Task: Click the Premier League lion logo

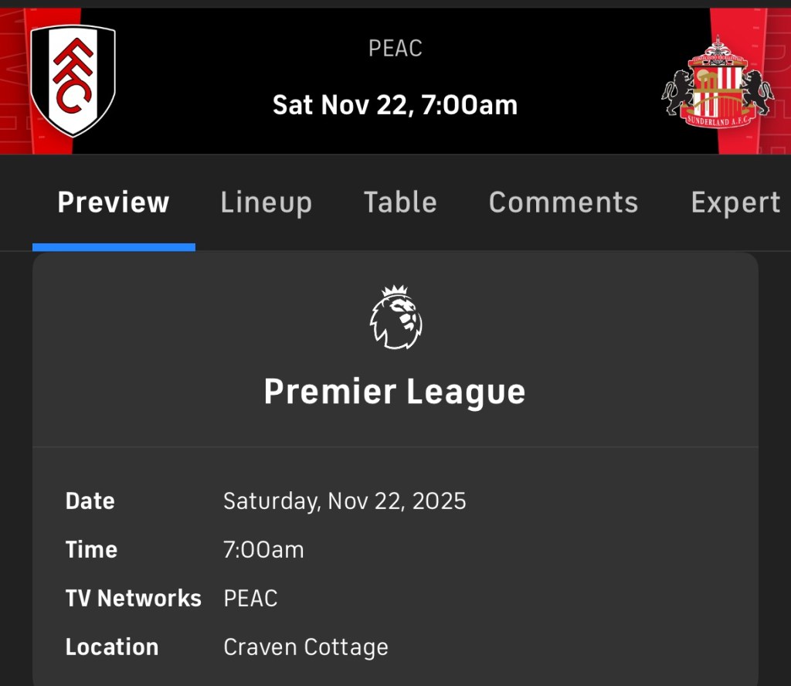Action: pos(395,318)
